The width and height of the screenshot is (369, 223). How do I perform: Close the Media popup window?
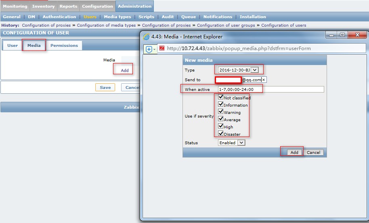click(x=357, y=35)
